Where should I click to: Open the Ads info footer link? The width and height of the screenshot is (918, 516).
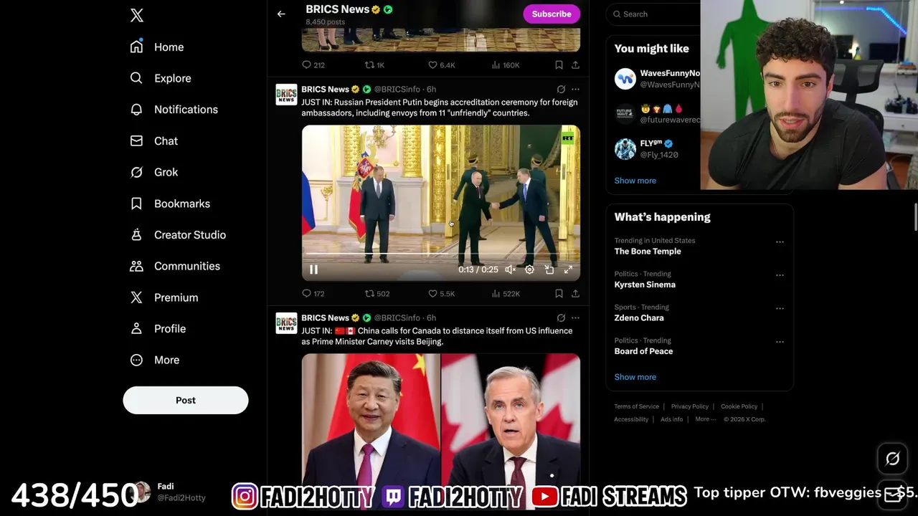point(672,419)
